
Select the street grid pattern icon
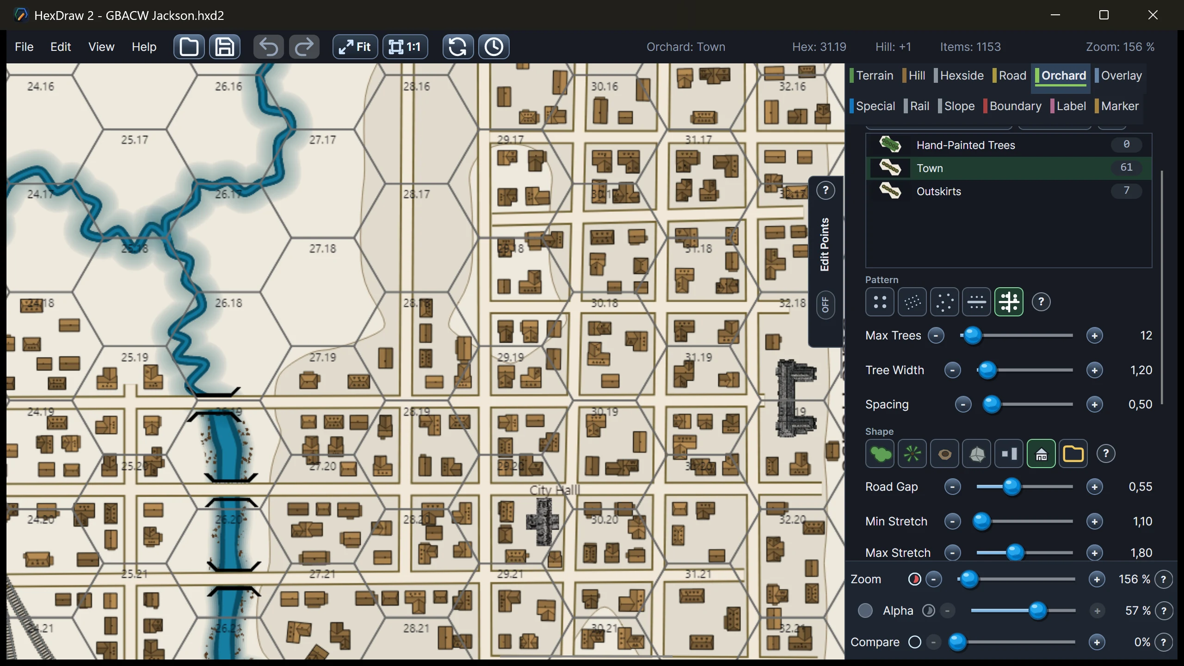(1009, 302)
